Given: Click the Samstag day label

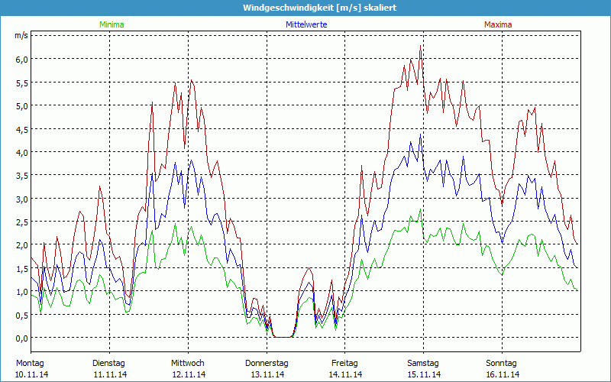Looking at the screenshot, I should 423,363.
